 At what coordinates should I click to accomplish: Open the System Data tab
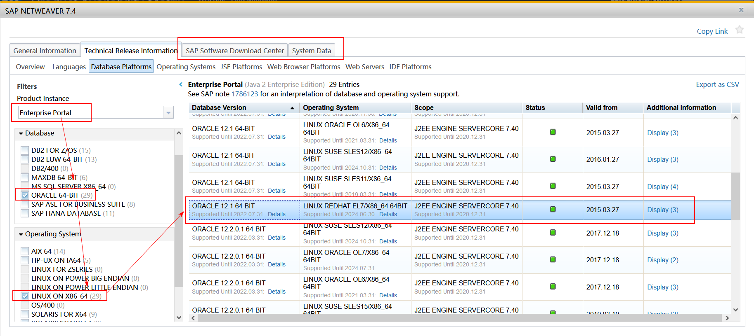[x=312, y=51]
